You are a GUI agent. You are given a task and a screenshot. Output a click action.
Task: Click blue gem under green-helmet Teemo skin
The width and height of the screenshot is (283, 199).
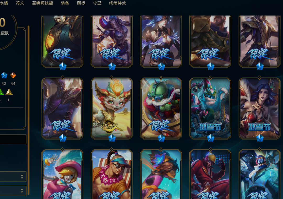pyautogui.click(x=161, y=138)
